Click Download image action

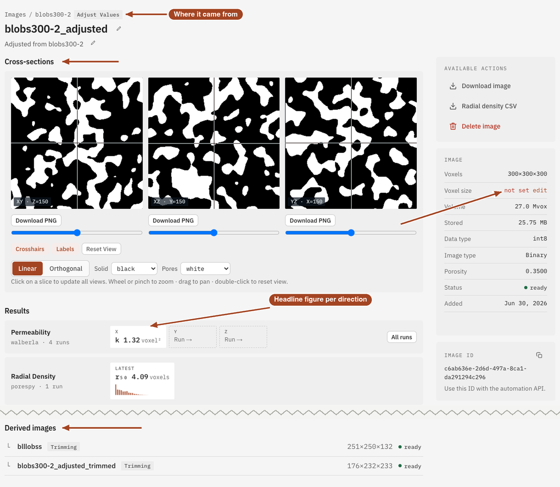486,86
